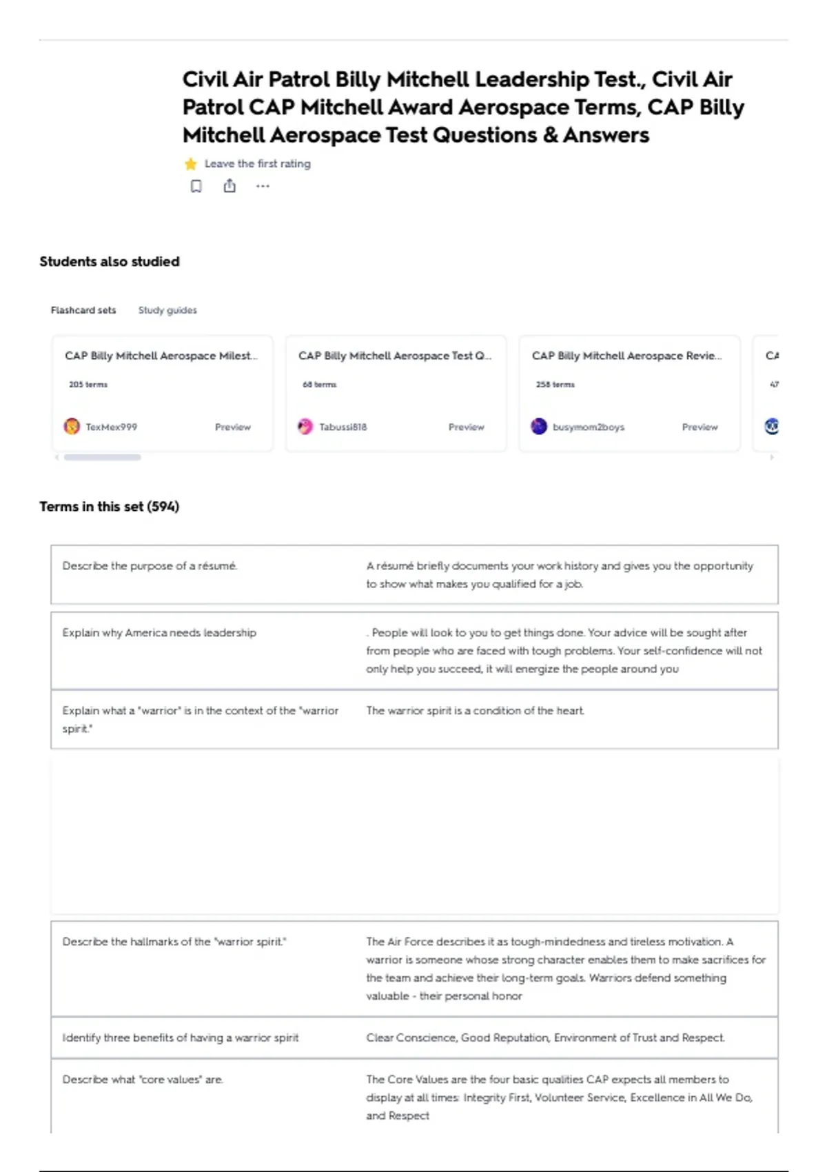Viewport: 827px width, 1172px height.
Task: Click the carousel horizontal scrollbar thumb
Action: tap(103, 457)
